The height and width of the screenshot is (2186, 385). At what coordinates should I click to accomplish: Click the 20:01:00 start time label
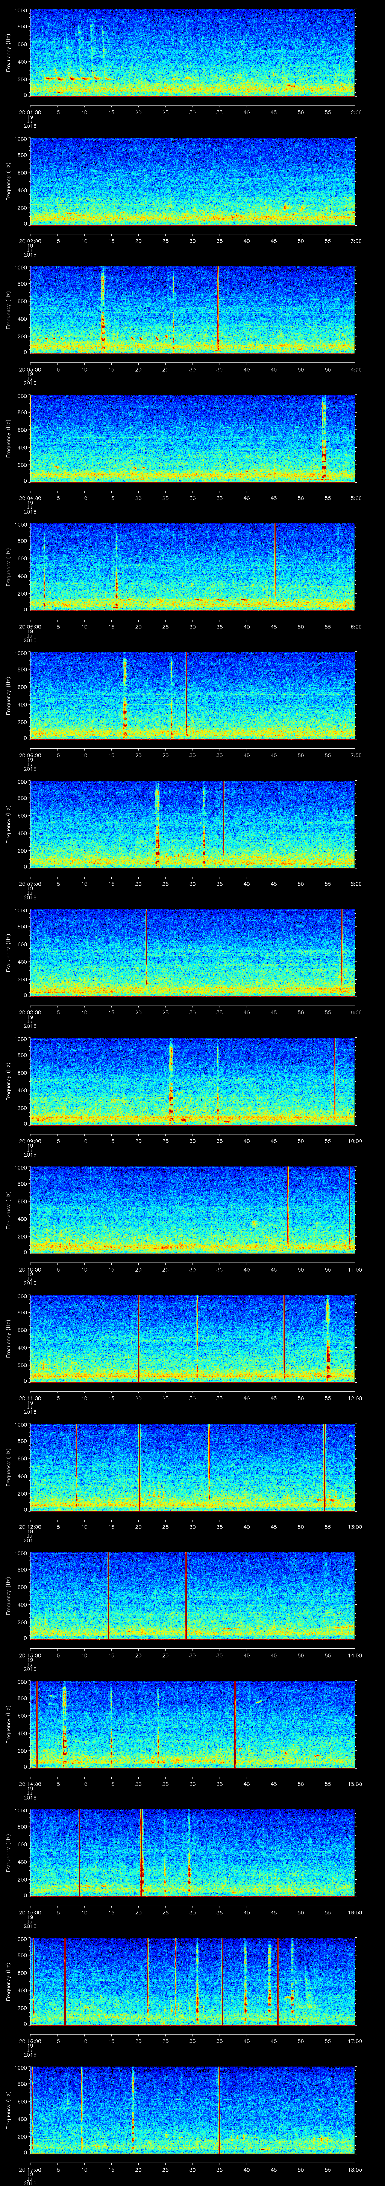pyautogui.click(x=30, y=111)
